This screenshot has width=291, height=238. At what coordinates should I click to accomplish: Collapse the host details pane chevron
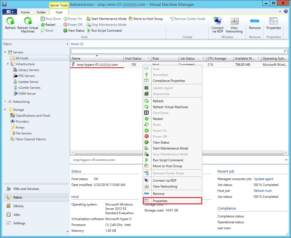click(286, 160)
